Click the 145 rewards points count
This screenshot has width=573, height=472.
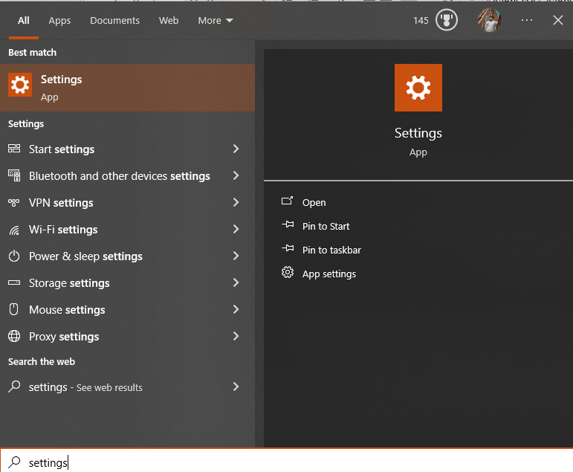click(x=421, y=21)
